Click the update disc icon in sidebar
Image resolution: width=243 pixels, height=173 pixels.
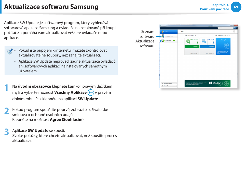(163, 40)
